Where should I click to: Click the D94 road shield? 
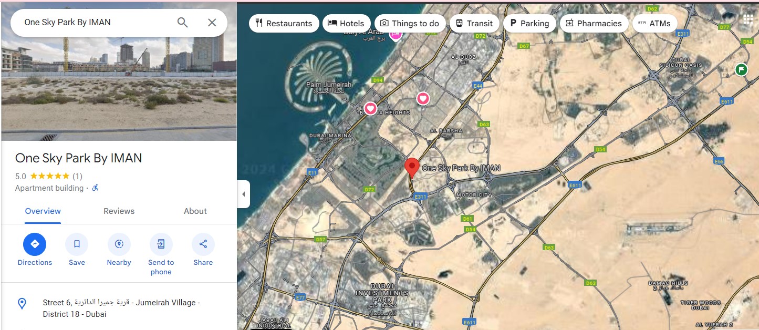(378, 80)
